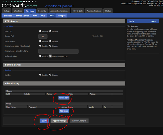The width and height of the screenshot is (163, 135).
Task: Select Disable for Samba
Action: pyautogui.click(x=50, y=75)
